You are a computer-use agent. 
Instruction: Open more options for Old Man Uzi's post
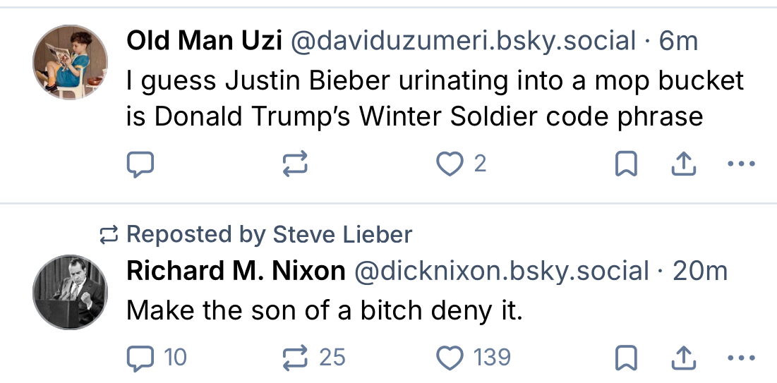740,164
